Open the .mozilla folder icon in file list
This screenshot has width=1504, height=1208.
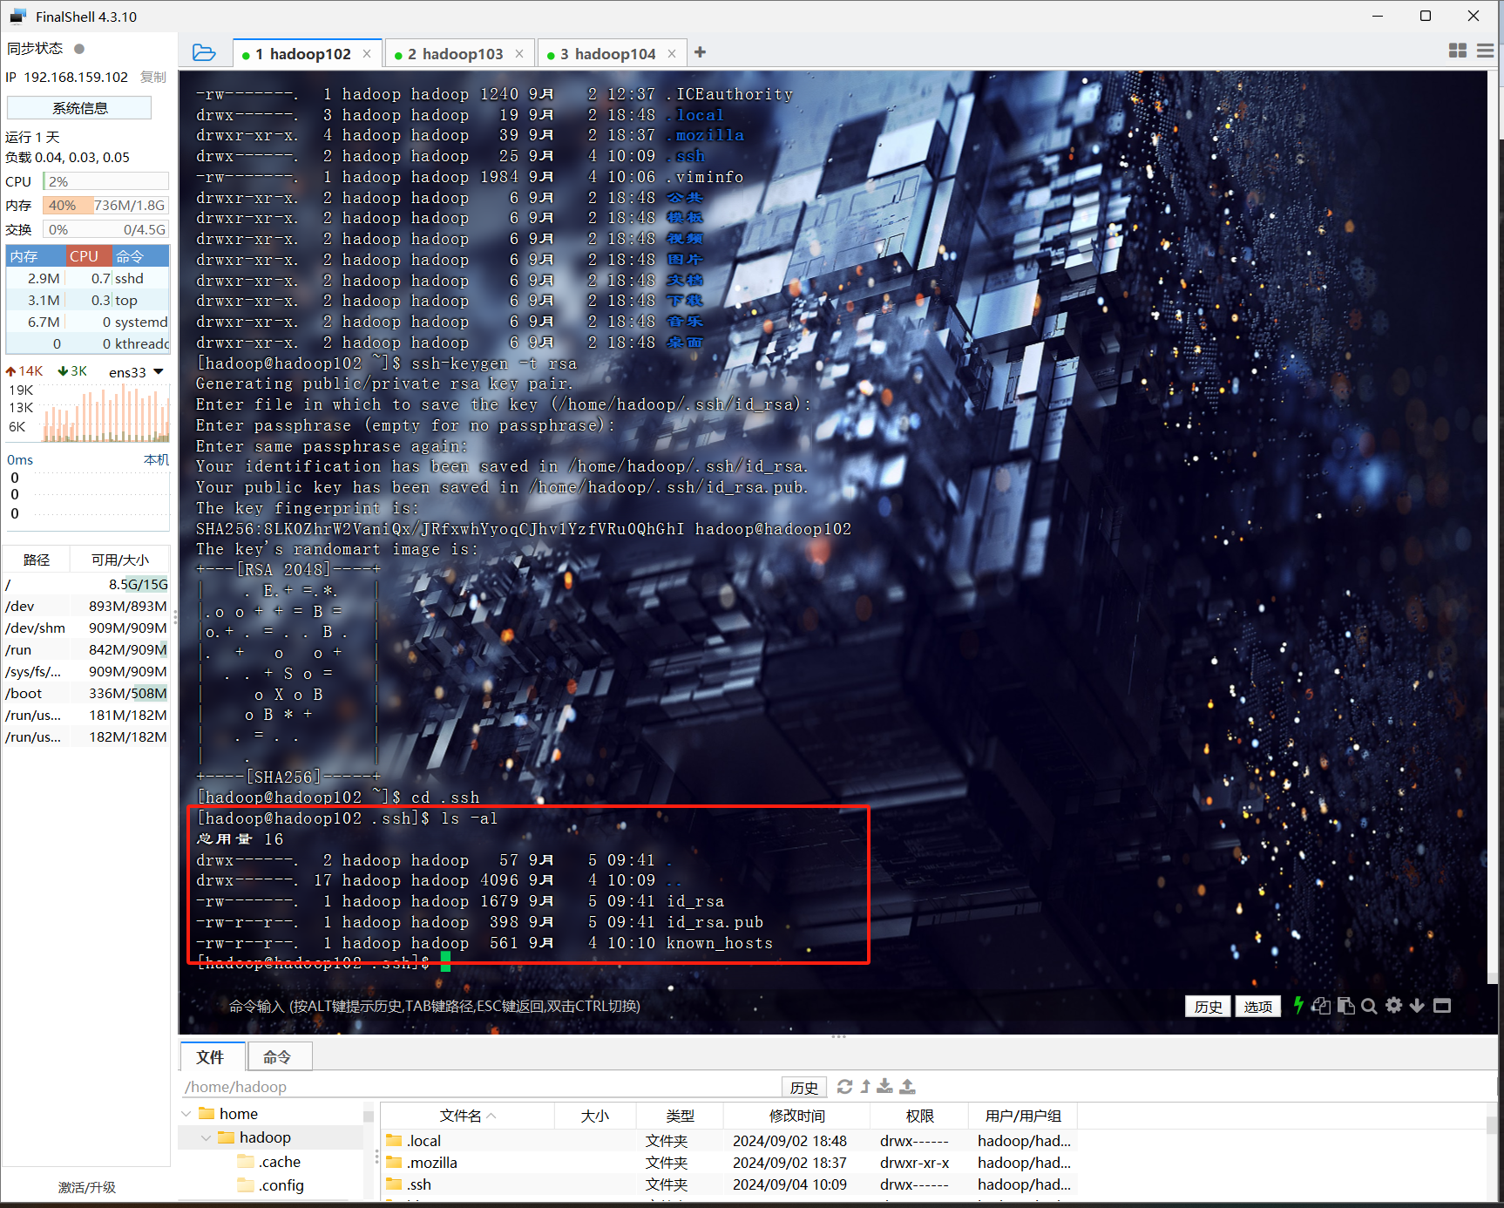pyautogui.click(x=395, y=1162)
